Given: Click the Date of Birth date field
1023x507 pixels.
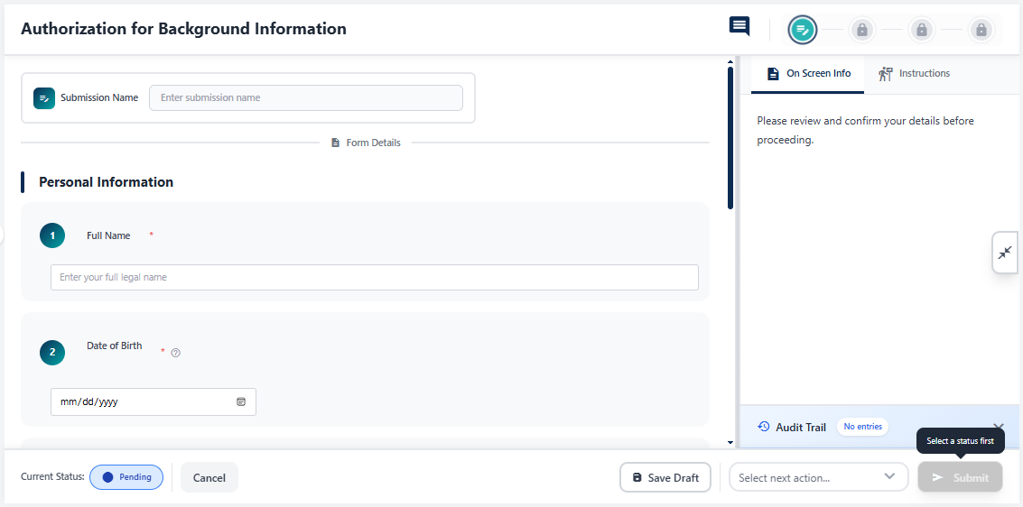Looking at the screenshot, I should (x=153, y=402).
